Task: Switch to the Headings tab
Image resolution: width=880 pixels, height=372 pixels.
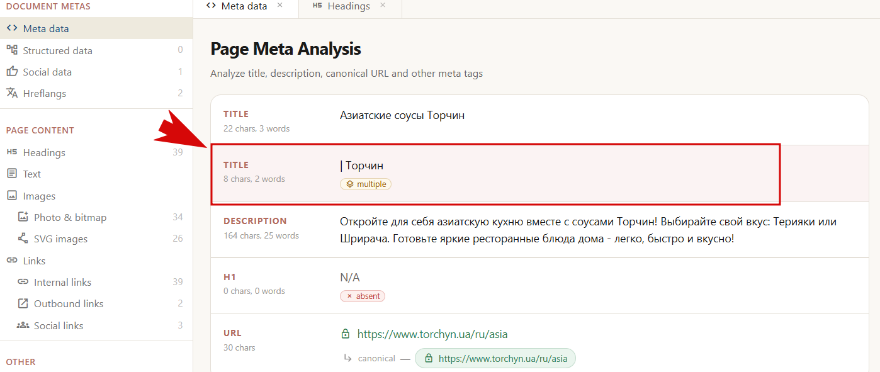Action: click(x=349, y=8)
